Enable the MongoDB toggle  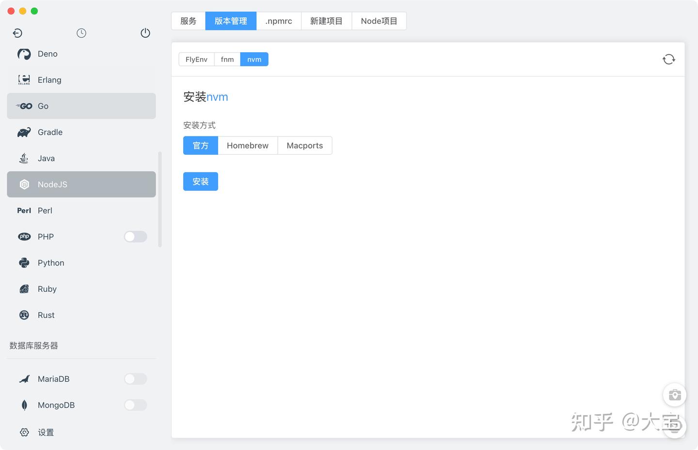pos(135,405)
